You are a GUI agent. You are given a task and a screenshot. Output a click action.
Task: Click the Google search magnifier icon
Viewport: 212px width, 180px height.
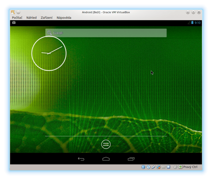(49, 33)
